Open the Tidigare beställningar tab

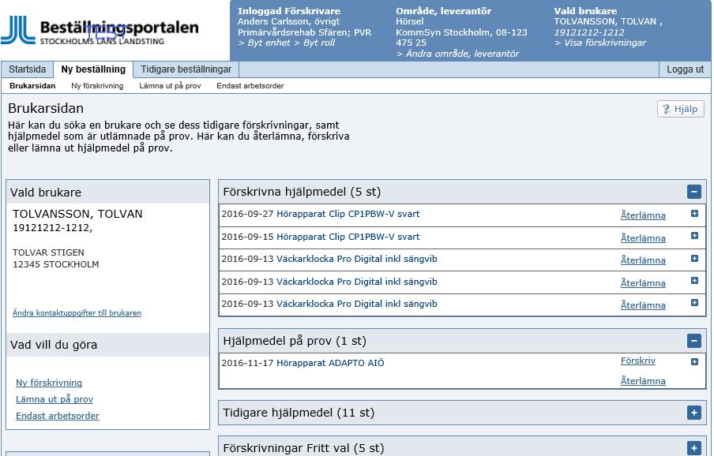(186, 69)
